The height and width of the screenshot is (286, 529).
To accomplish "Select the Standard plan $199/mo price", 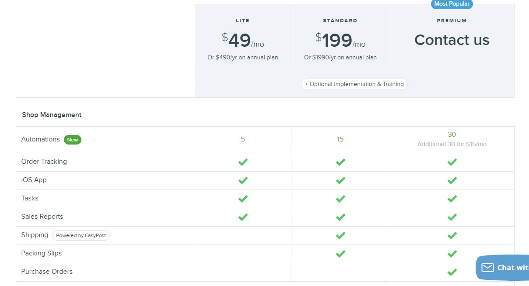I will (340, 41).
